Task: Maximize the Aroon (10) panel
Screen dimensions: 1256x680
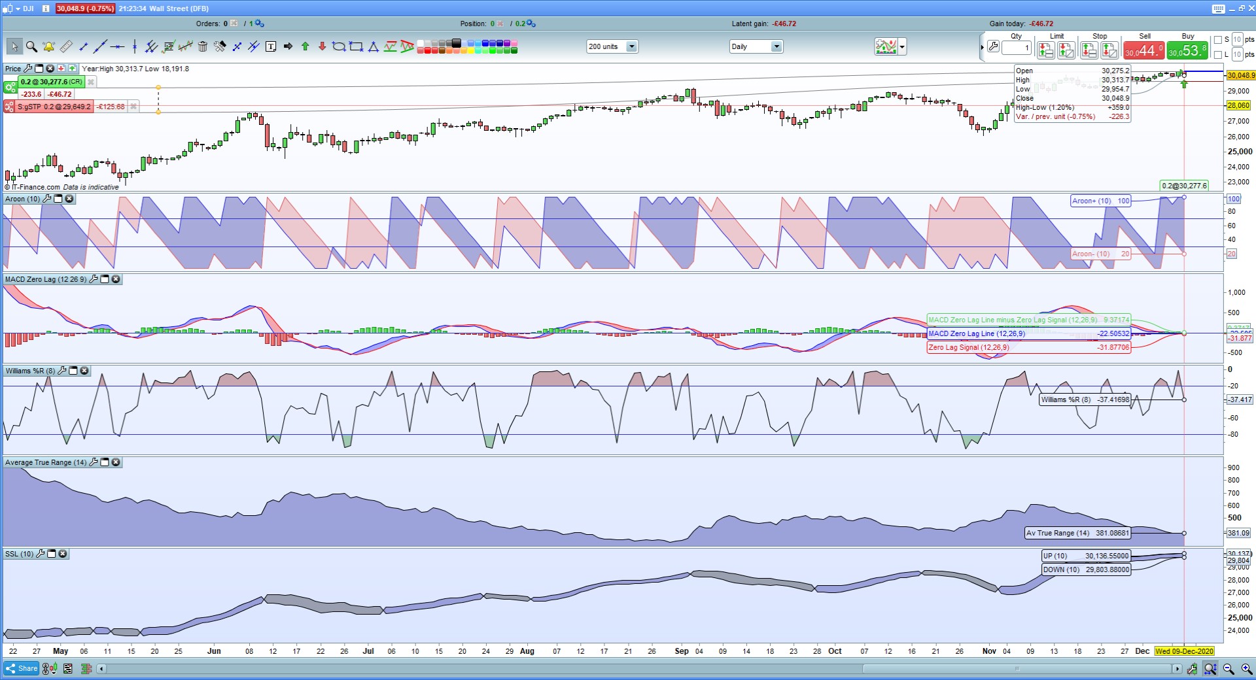Action: (x=58, y=199)
